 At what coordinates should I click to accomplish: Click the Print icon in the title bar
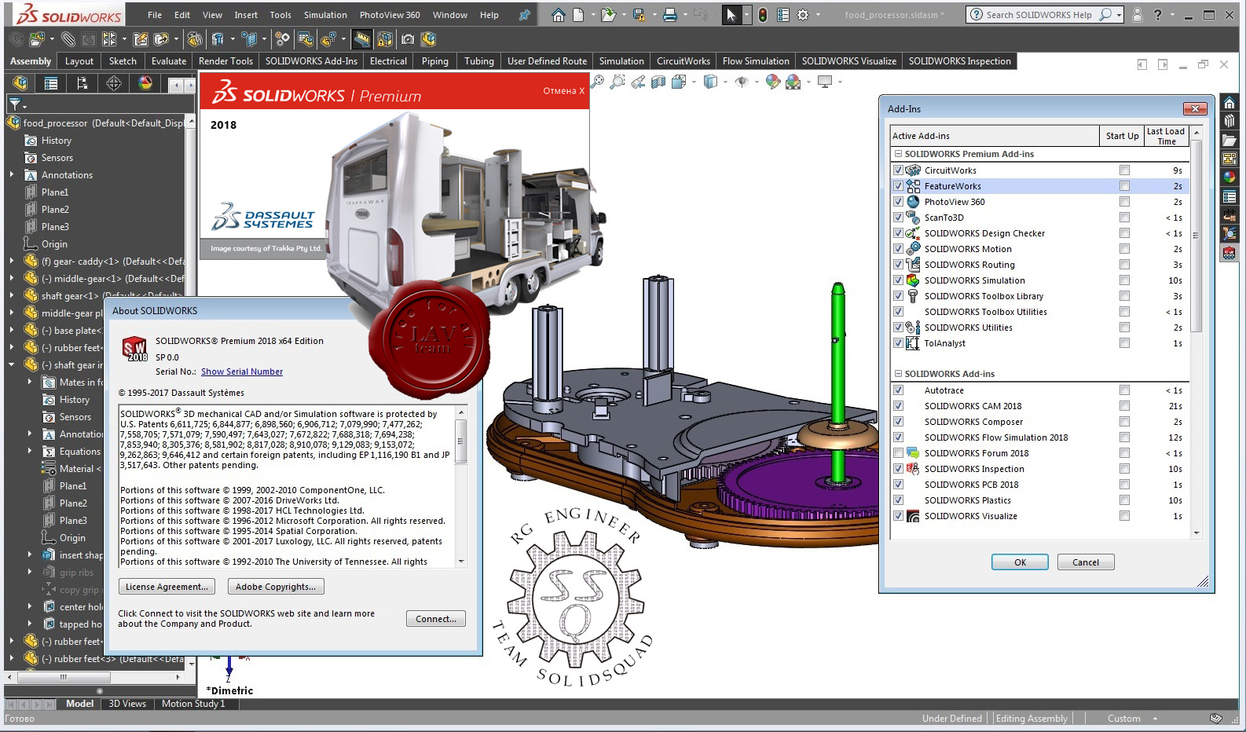(x=670, y=15)
